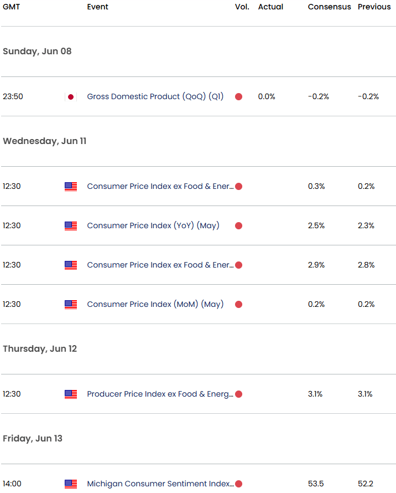Select the Vol. column header
396x493 pixels.
click(242, 7)
